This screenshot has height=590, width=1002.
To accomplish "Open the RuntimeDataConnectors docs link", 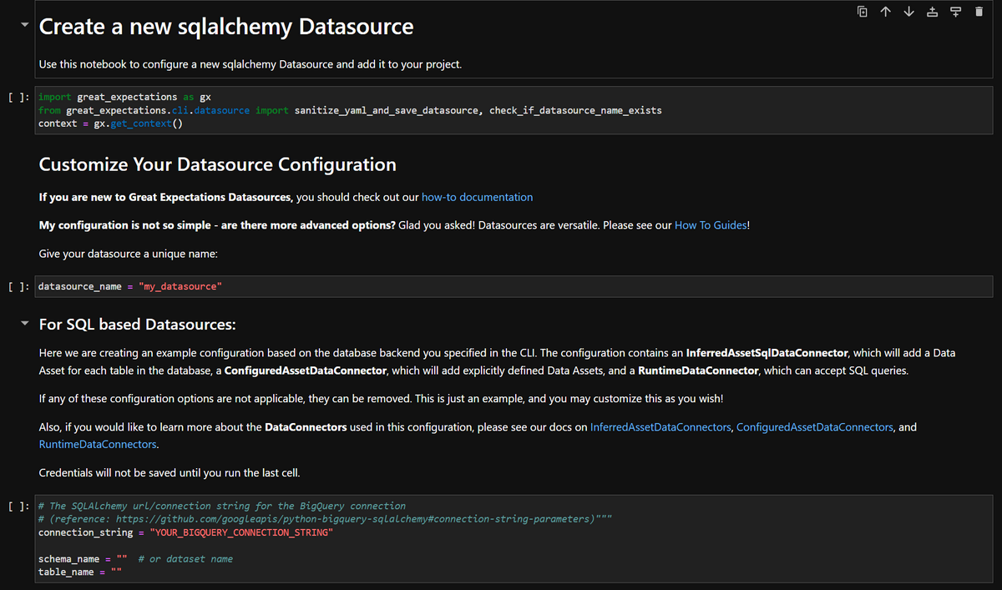I will coord(98,445).
